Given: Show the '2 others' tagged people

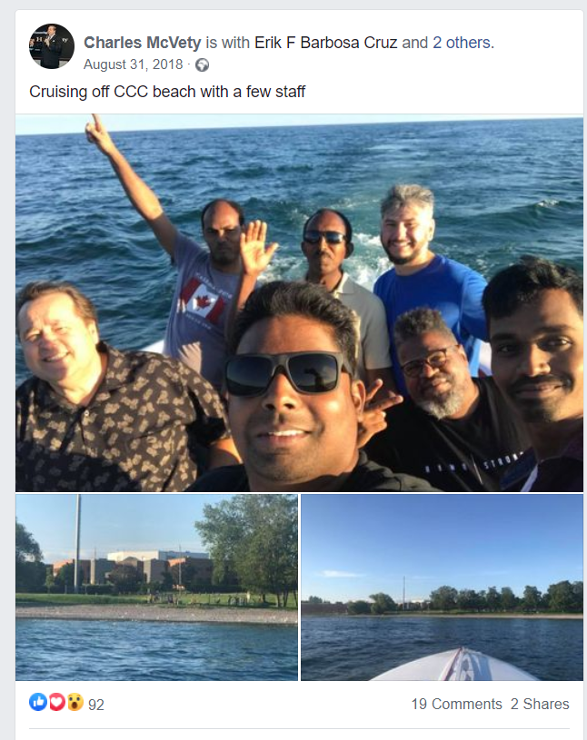Looking at the screenshot, I should point(462,43).
